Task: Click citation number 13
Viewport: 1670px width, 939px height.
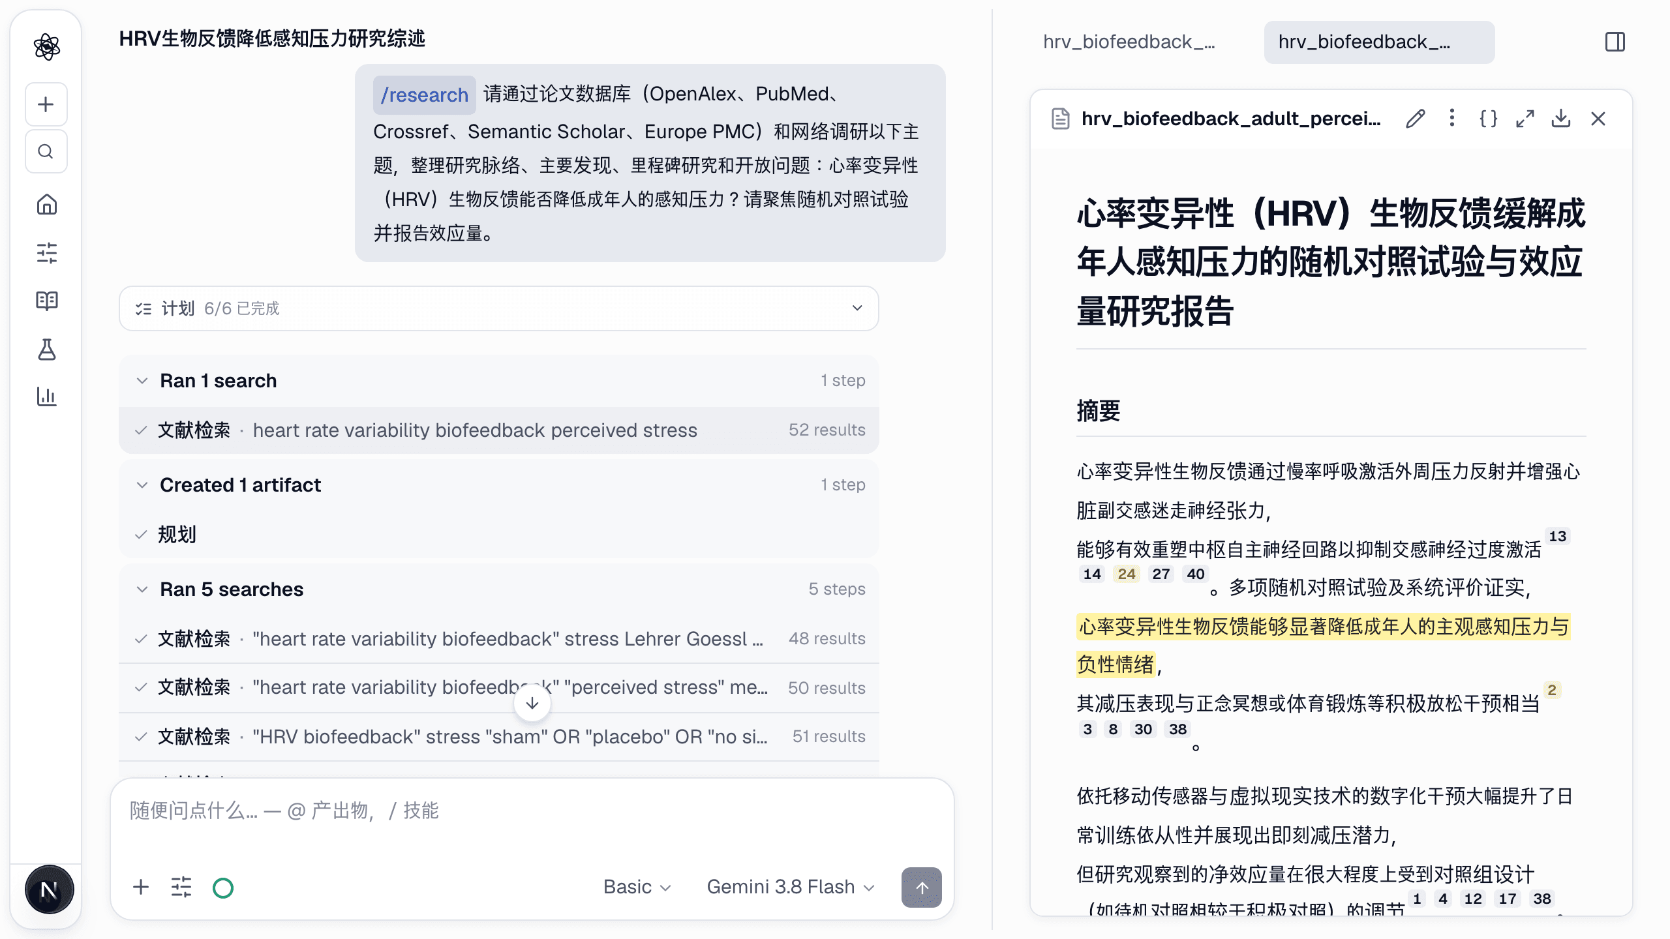Action: tap(1557, 537)
